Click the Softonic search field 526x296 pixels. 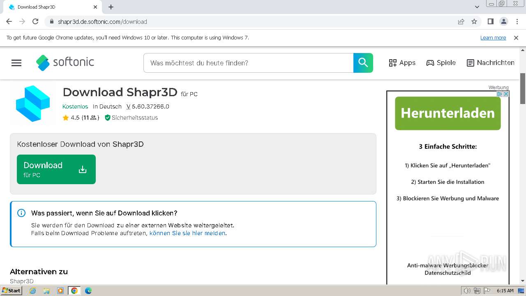point(248,63)
